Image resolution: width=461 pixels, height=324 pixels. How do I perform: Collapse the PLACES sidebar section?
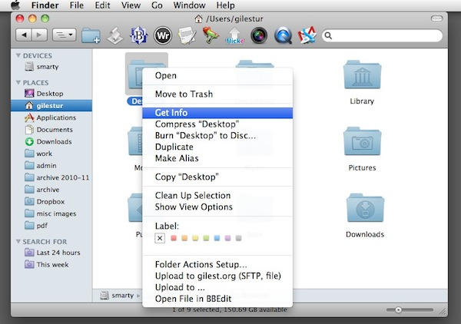tap(18, 82)
